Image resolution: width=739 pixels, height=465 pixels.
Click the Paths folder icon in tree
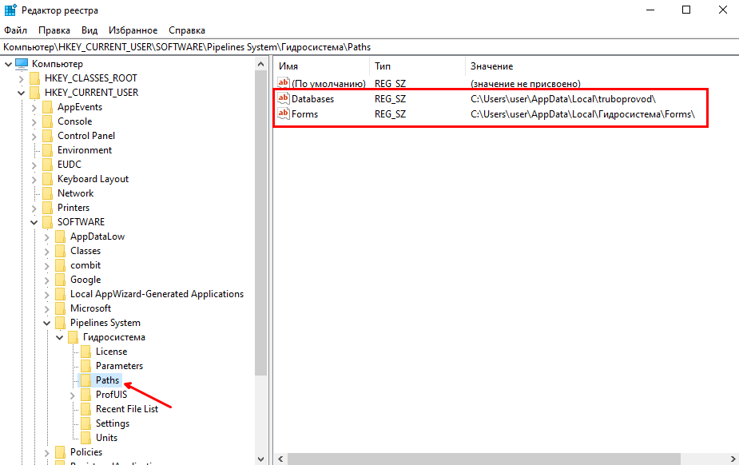[x=85, y=380]
